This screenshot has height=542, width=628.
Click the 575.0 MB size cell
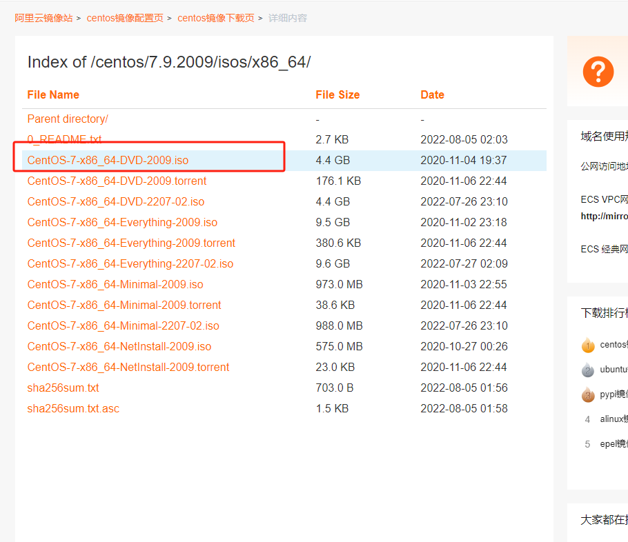pyautogui.click(x=340, y=346)
